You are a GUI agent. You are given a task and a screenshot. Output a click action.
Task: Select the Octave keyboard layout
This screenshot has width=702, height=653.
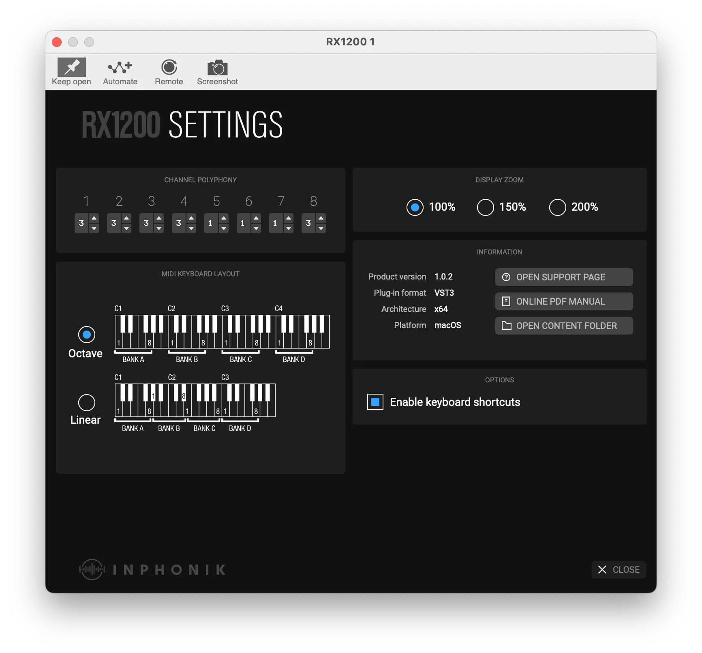click(x=87, y=335)
